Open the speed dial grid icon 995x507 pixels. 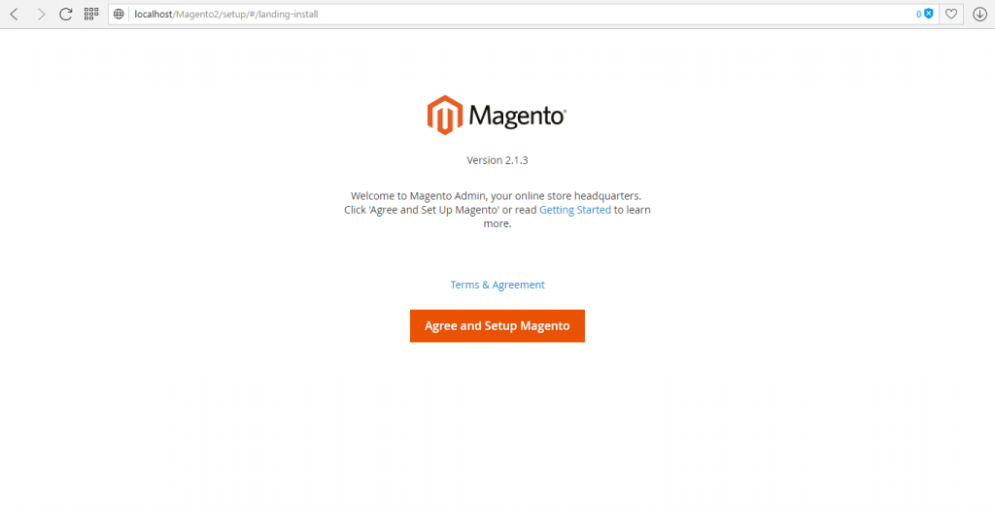coord(91,14)
